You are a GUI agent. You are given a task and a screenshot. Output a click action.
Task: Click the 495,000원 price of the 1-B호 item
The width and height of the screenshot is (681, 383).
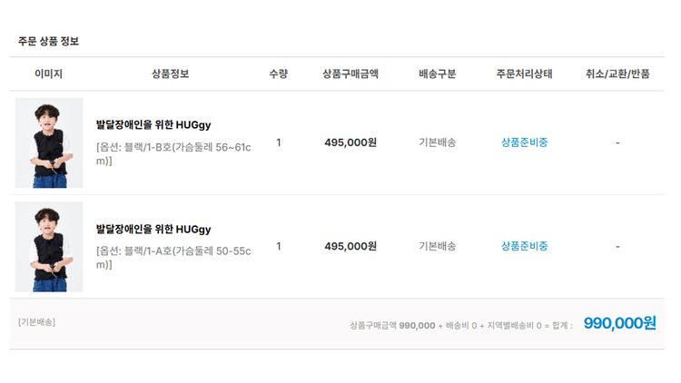pyautogui.click(x=350, y=142)
